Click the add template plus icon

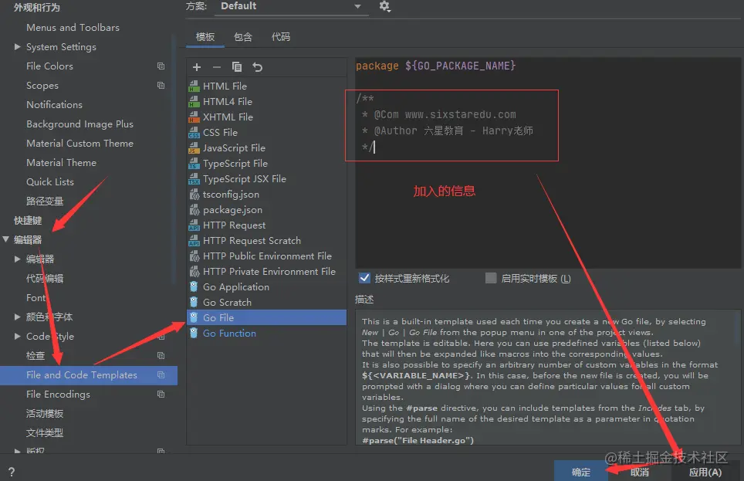coord(197,67)
